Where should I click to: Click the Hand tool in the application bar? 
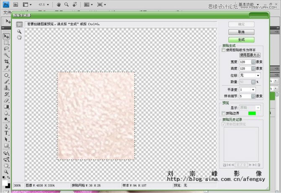(59, 5)
